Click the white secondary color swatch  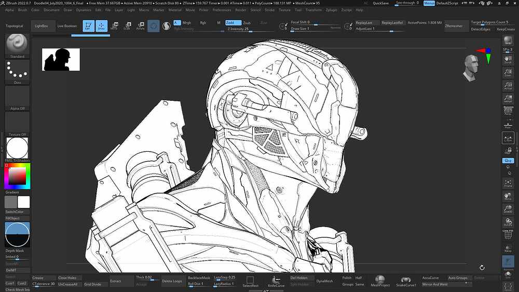(x=23, y=202)
